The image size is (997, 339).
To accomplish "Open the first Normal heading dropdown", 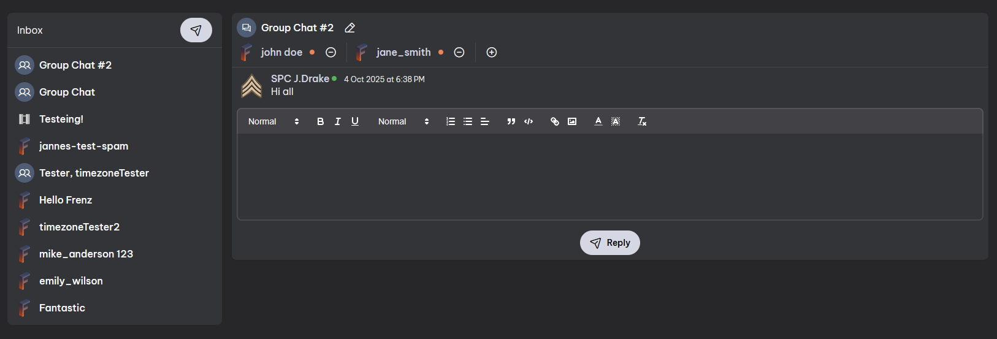I will [x=273, y=121].
